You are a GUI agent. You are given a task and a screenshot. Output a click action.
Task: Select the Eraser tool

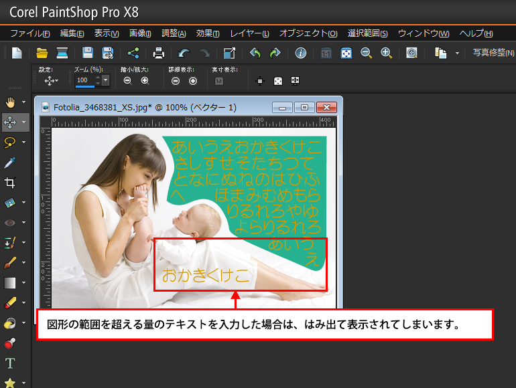pos(10,302)
